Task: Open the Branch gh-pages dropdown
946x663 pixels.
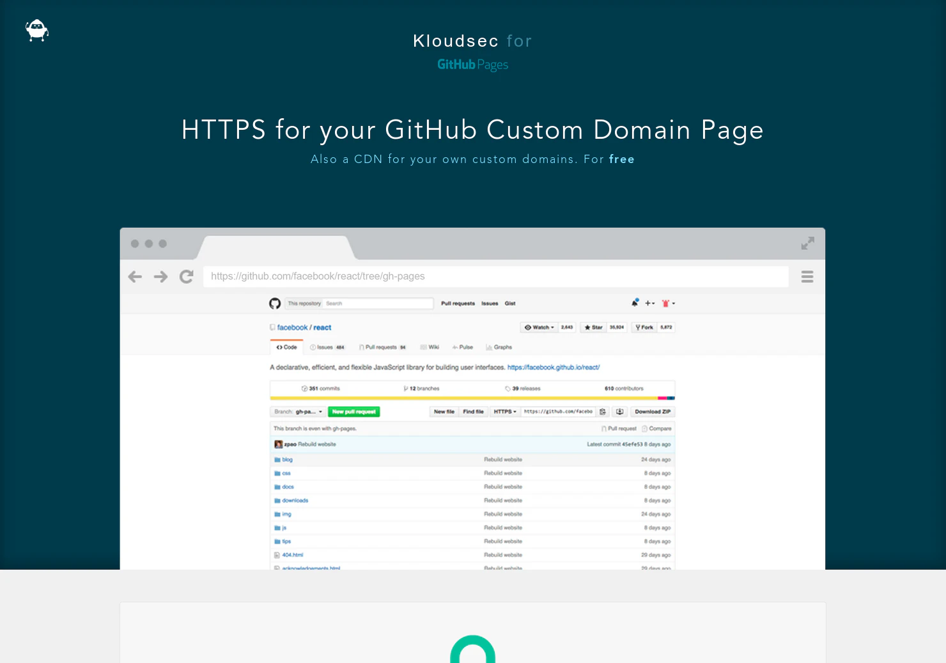Action: [x=299, y=411]
